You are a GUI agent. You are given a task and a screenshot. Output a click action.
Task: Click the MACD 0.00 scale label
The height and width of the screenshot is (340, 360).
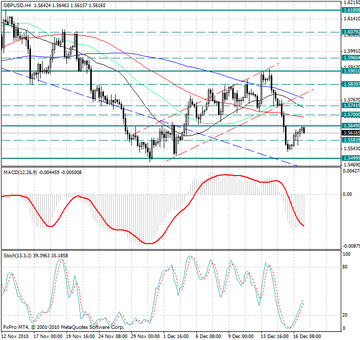pyautogui.click(x=348, y=194)
